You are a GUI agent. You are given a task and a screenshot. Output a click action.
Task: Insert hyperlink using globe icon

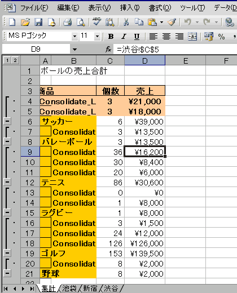[229, 22]
